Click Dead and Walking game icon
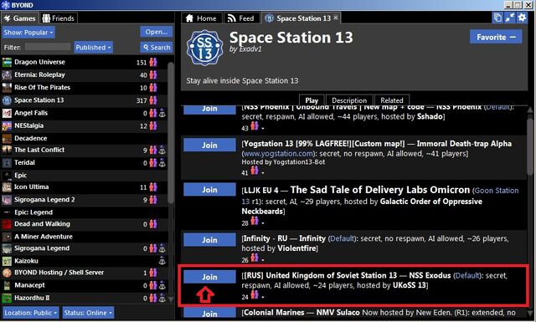 (x=7, y=224)
